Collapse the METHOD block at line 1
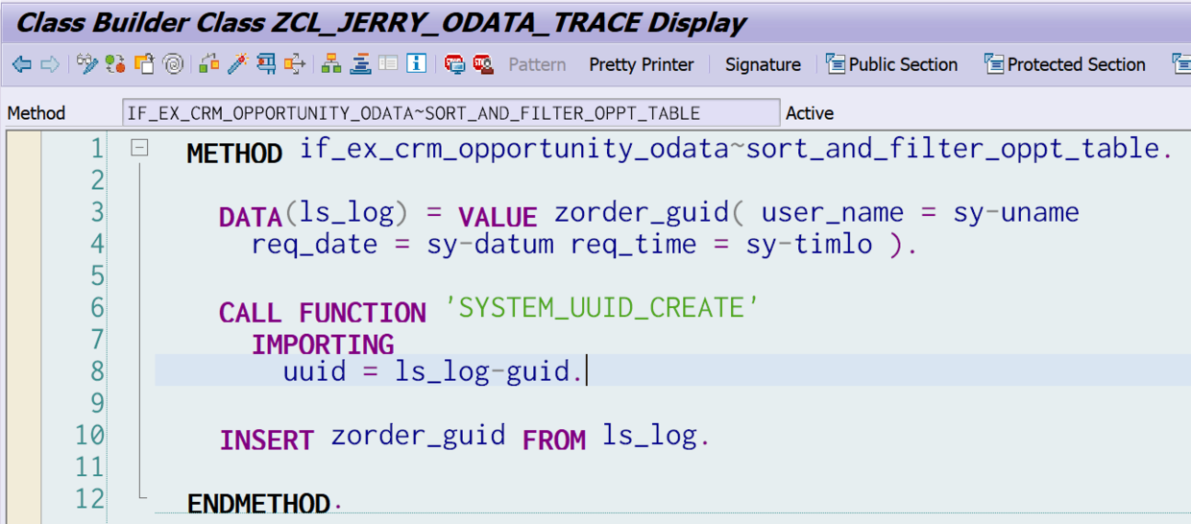The height and width of the screenshot is (524, 1191). coord(141,148)
